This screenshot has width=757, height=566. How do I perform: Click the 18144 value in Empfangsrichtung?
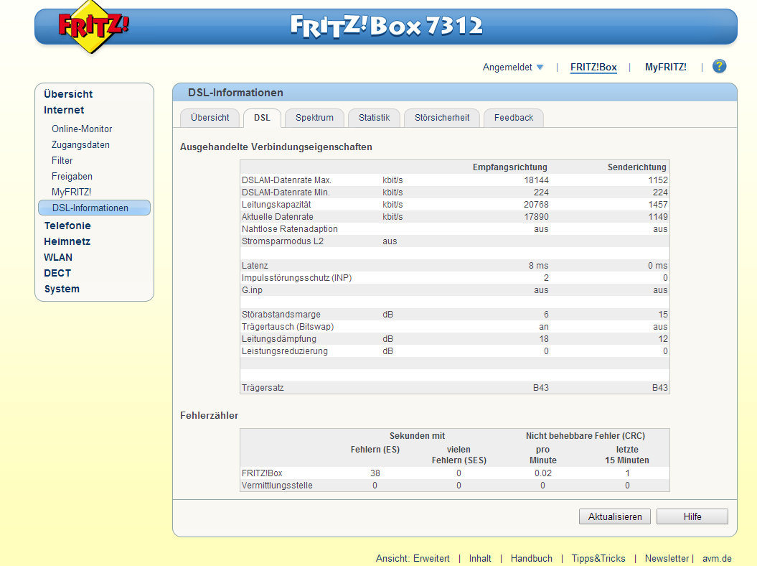(x=536, y=180)
